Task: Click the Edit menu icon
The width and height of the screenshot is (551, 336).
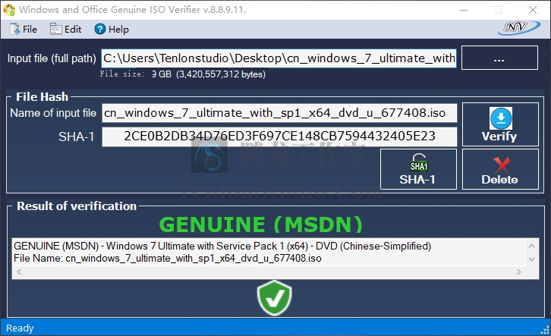Action: [55, 29]
